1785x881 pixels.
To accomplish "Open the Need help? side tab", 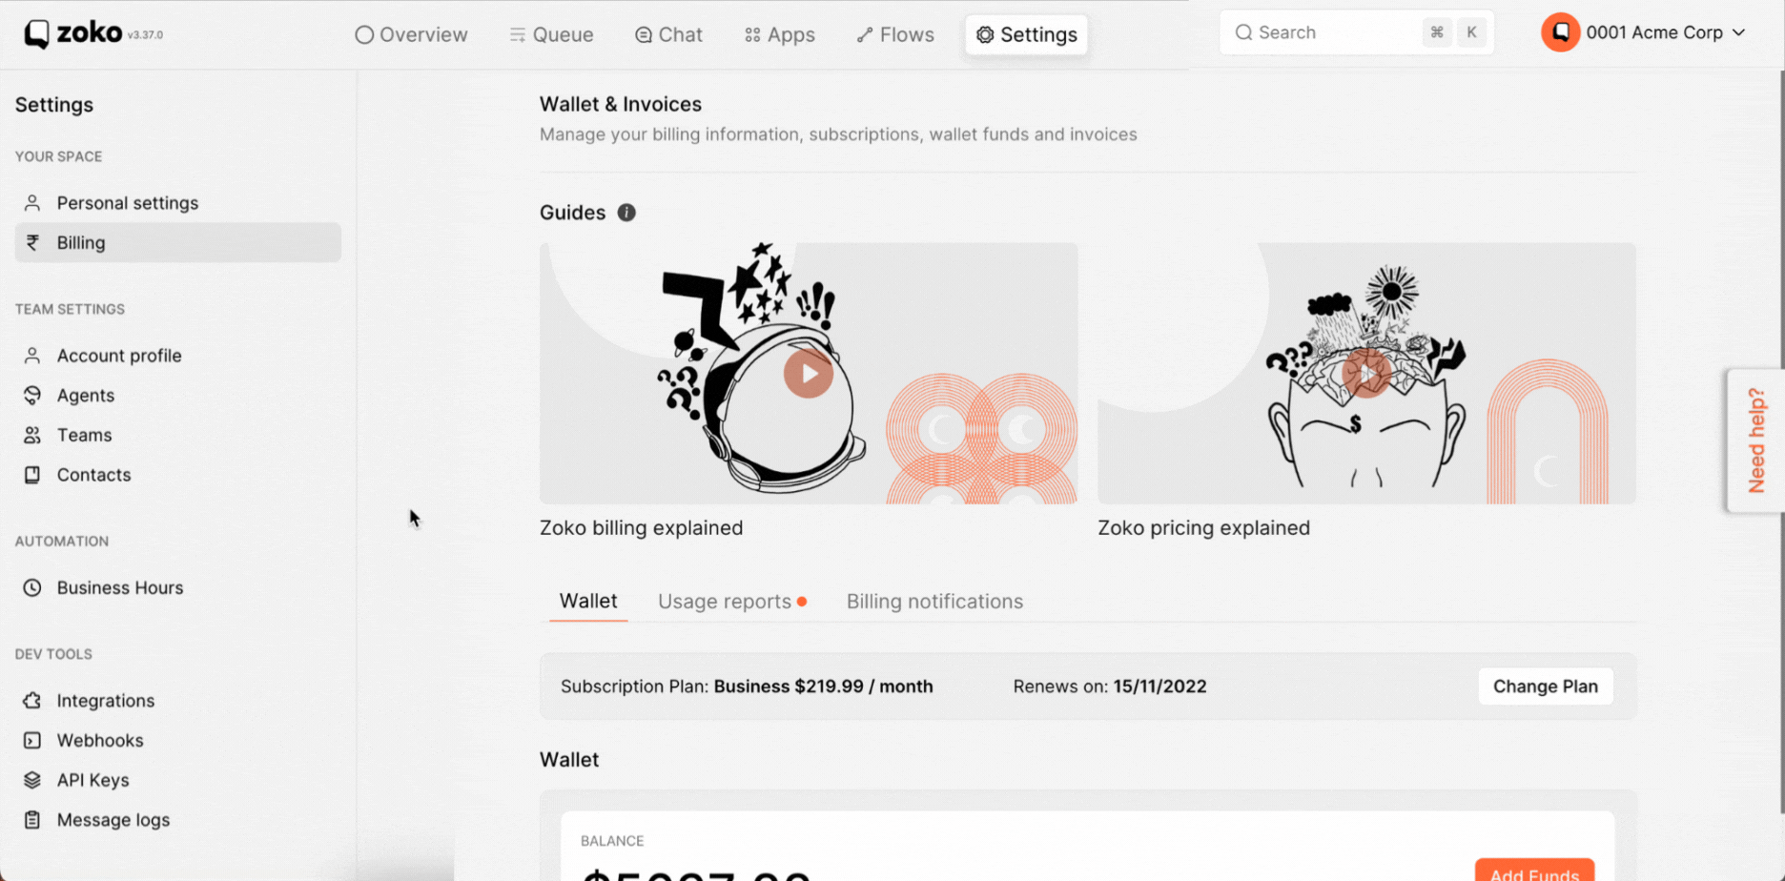I will click(x=1756, y=440).
